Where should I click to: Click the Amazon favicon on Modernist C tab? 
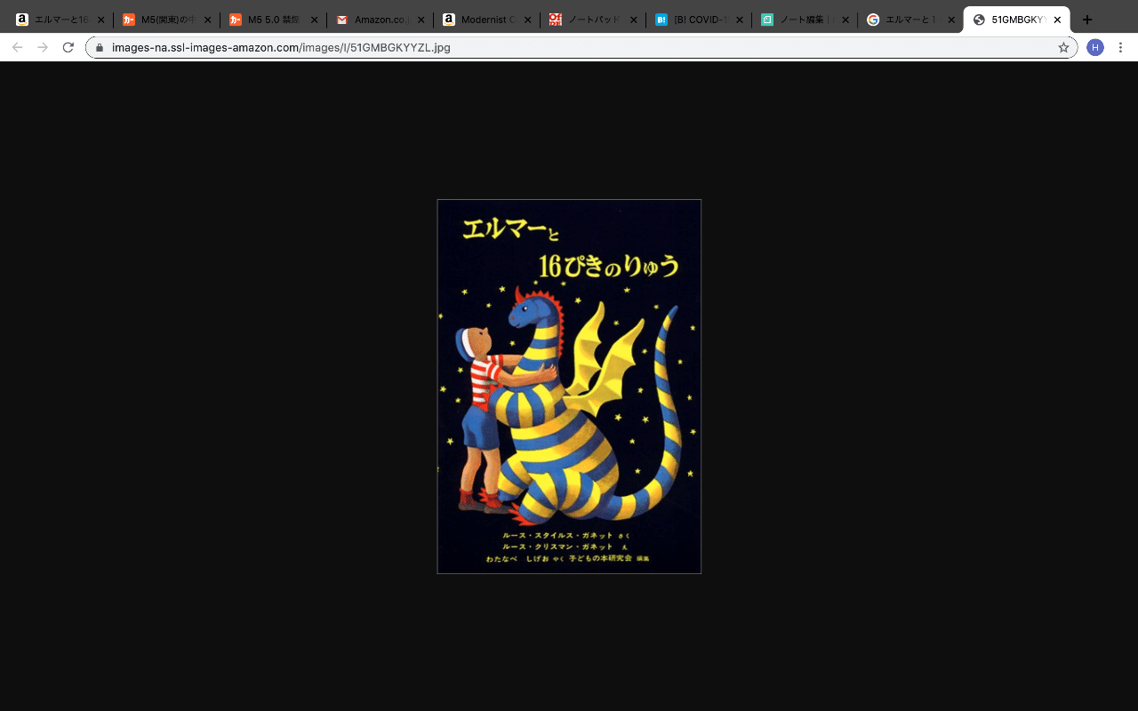(449, 20)
